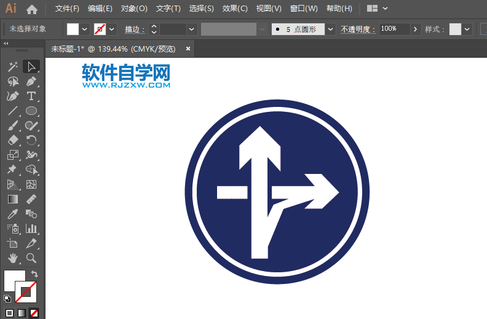This screenshot has width=487, height=319.
Task: Select the Curvature tool
Action: pos(13,96)
